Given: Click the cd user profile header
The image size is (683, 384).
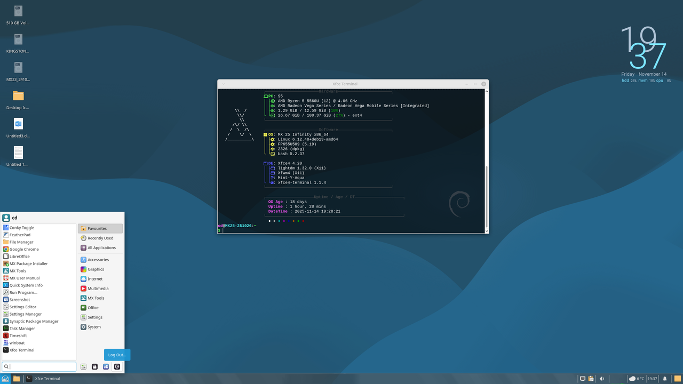Looking at the screenshot, I should pyautogui.click(x=10, y=218).
